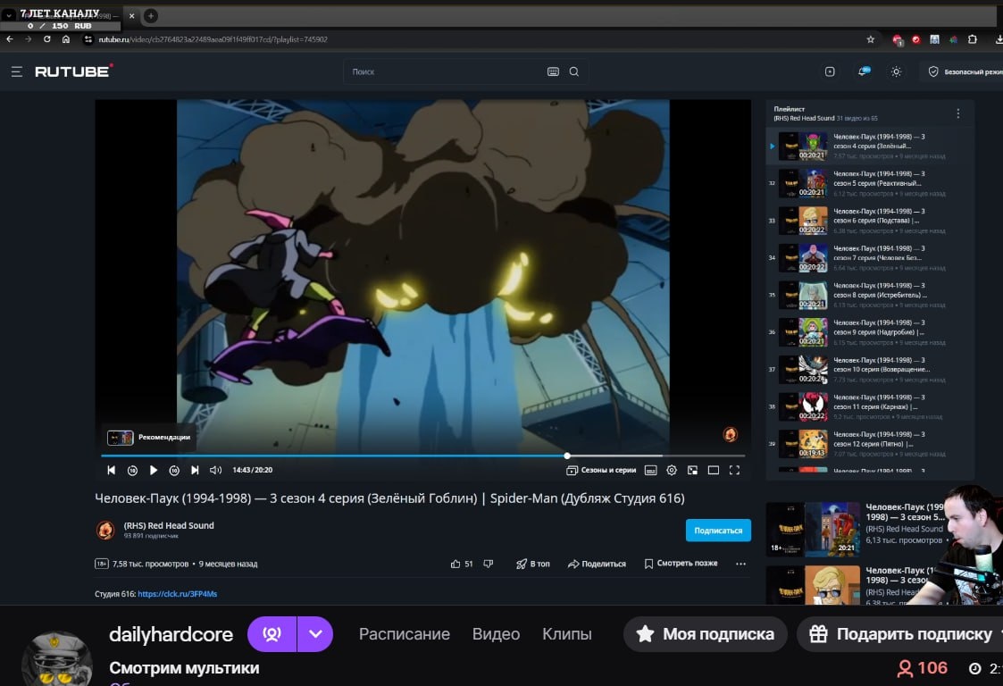The height and width of the screenshot is (686, 1003).
Task: Open playlist three-dot options menu
Action: click(x=957, y=113)
